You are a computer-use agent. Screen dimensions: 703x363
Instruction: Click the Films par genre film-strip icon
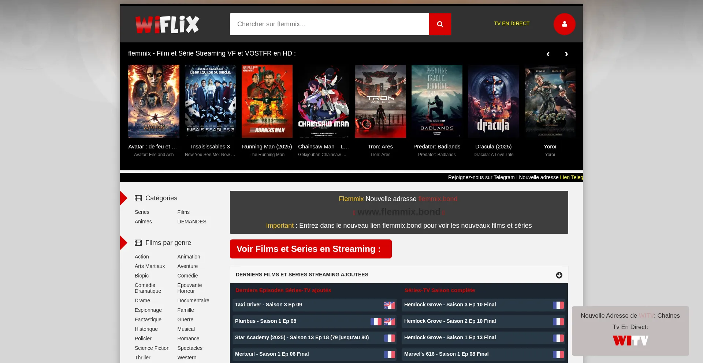tap(138, 243)
